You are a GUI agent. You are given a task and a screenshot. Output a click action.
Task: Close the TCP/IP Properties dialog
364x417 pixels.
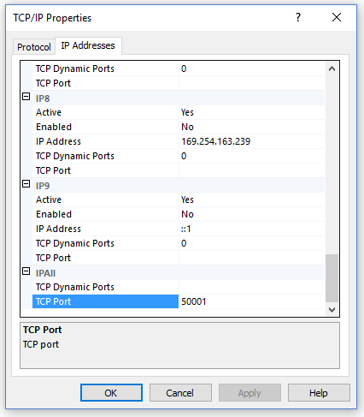337,17
